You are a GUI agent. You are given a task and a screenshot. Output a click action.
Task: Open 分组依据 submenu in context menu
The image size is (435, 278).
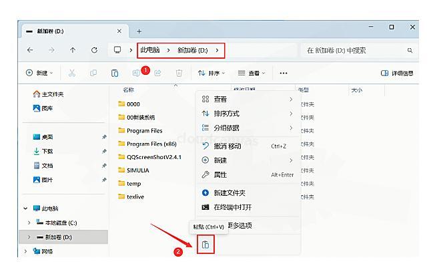coord(248,128)
